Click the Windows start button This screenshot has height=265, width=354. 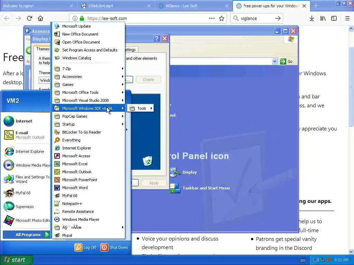point(16,260)
